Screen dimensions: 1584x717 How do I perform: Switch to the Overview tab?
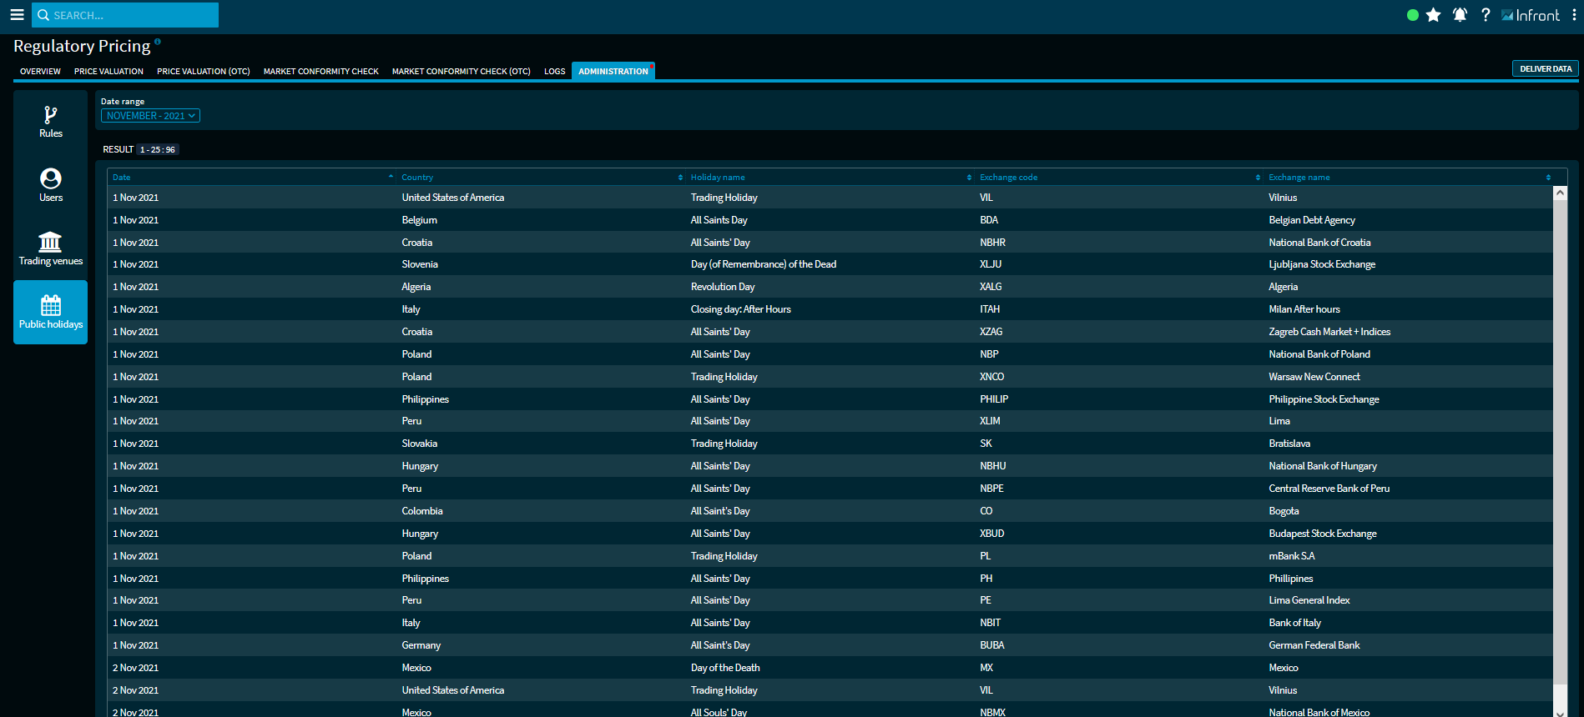coord(40,72)
